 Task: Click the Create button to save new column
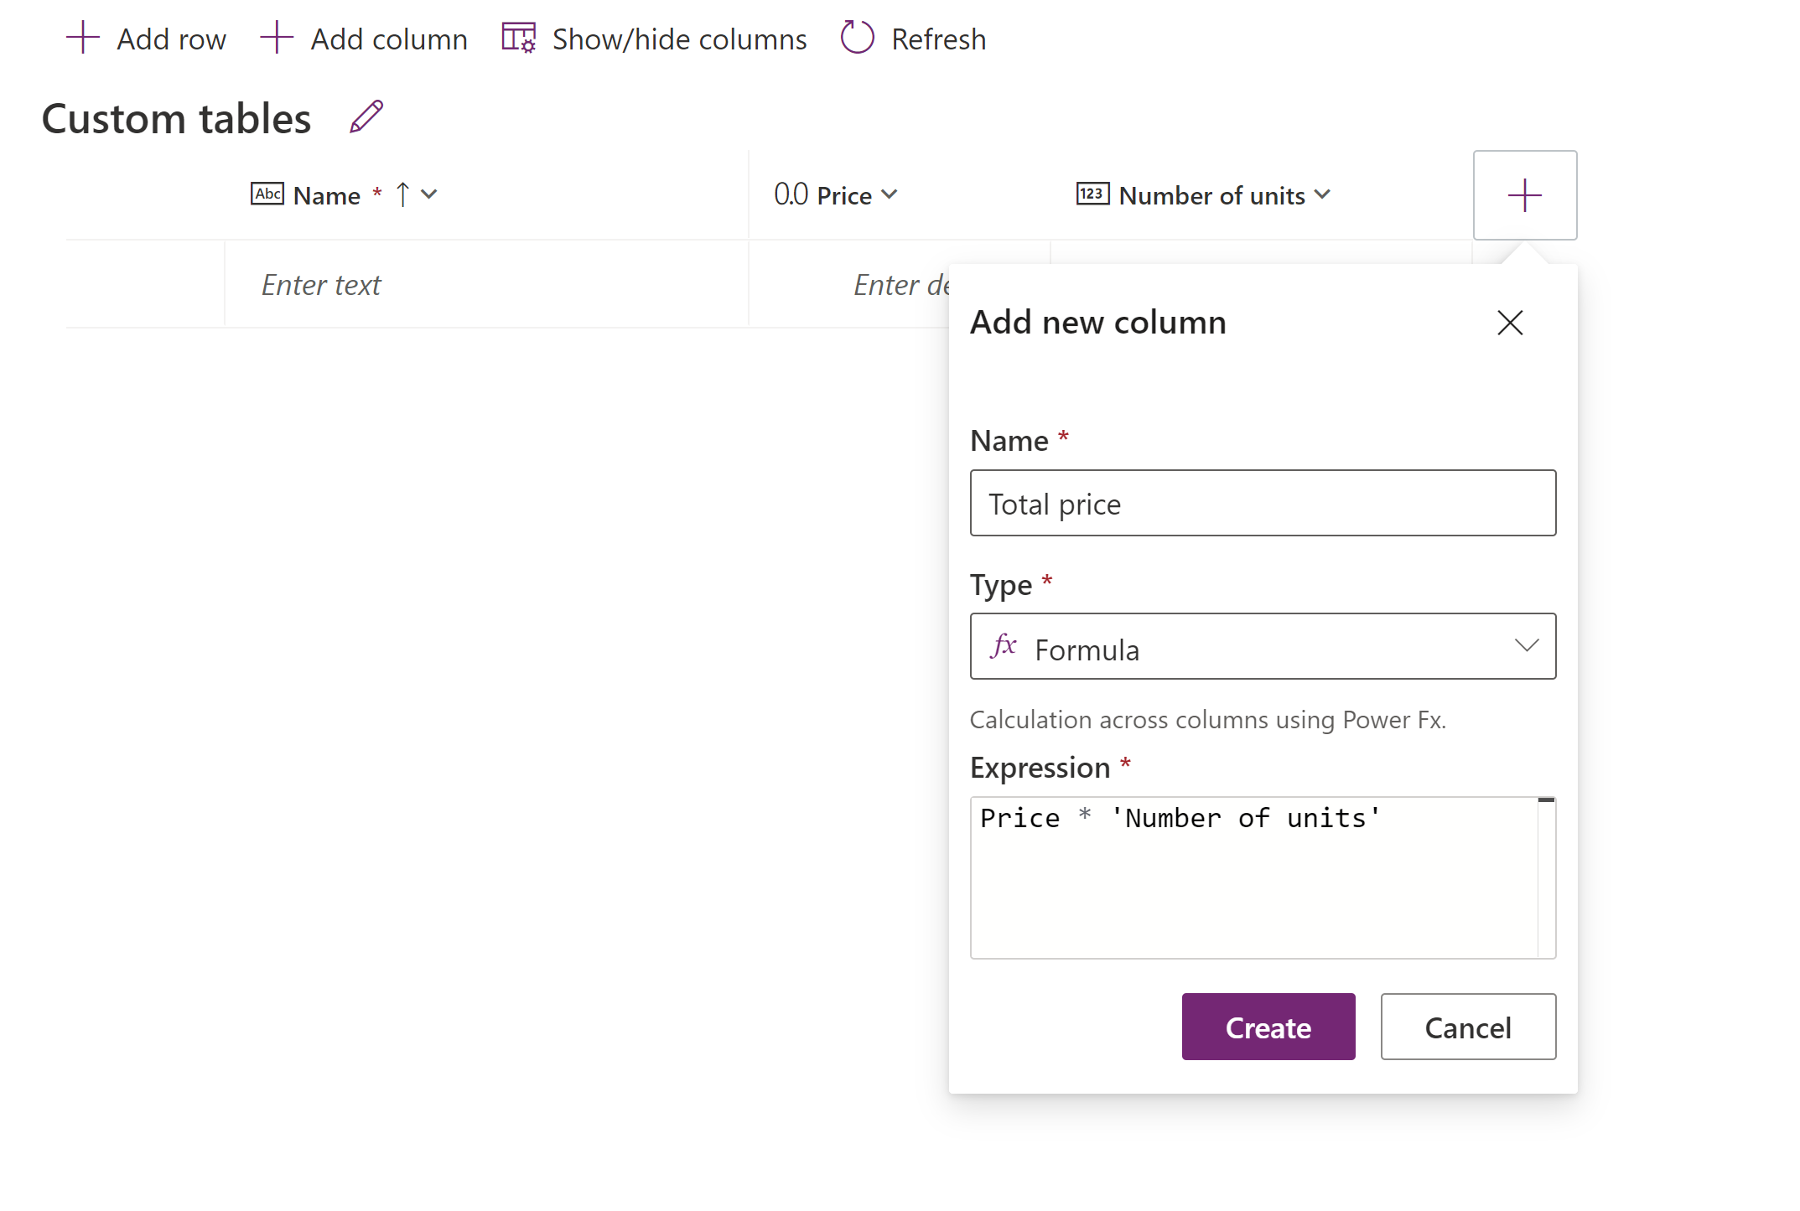click(1268, 1026)
